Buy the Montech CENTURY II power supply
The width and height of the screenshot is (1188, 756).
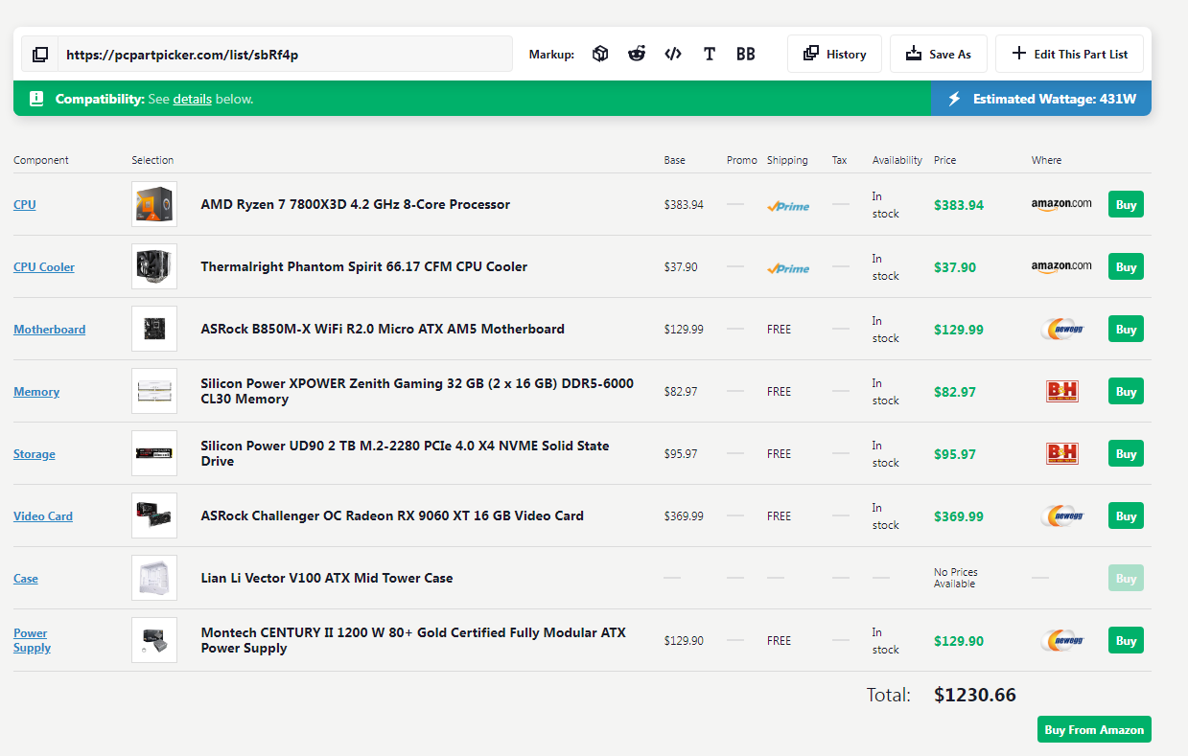pos(1126,640)
